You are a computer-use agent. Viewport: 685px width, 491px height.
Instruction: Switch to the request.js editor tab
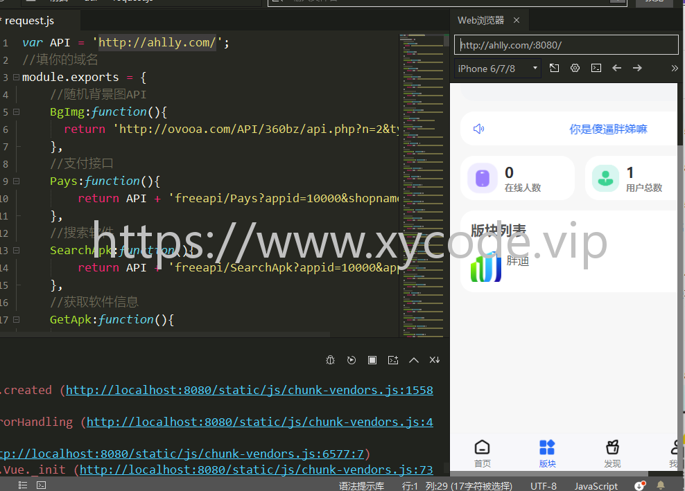(x=29, y=21)
